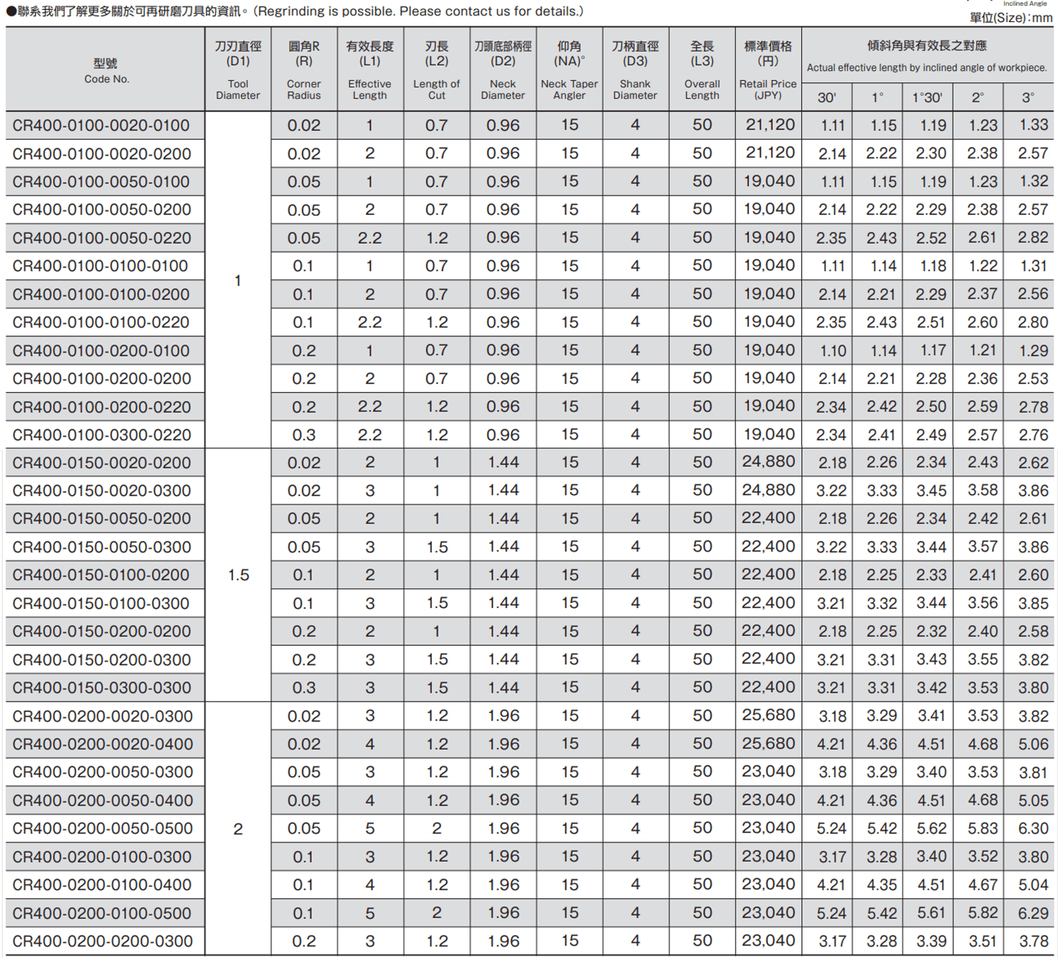Click price 21,120 in CR400-0100-0020-0100 row
This screenshot has height=958, width=1058.
click(x=770, y=125)
